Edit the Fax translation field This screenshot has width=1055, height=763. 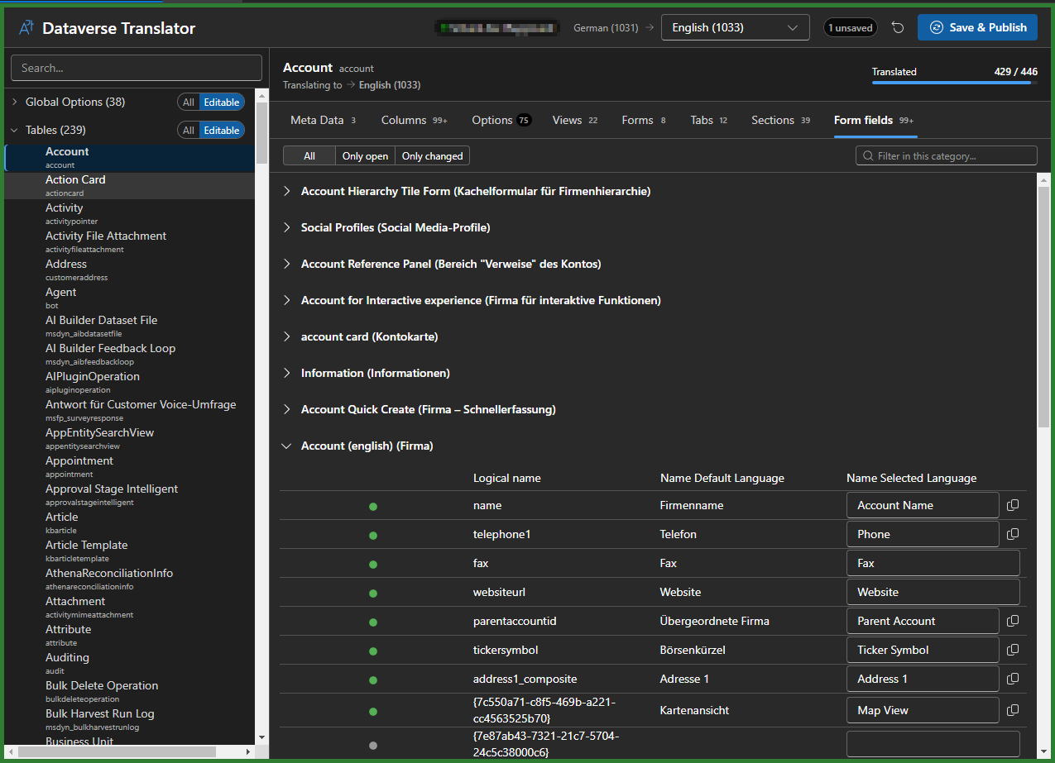[x=933, y=563]
